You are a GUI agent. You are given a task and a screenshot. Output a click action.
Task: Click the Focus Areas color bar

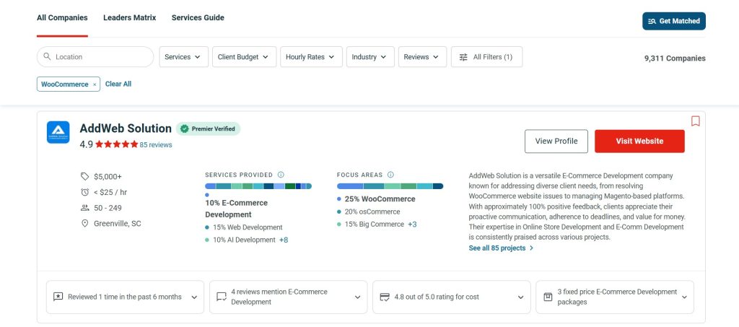tap(390, 186)
